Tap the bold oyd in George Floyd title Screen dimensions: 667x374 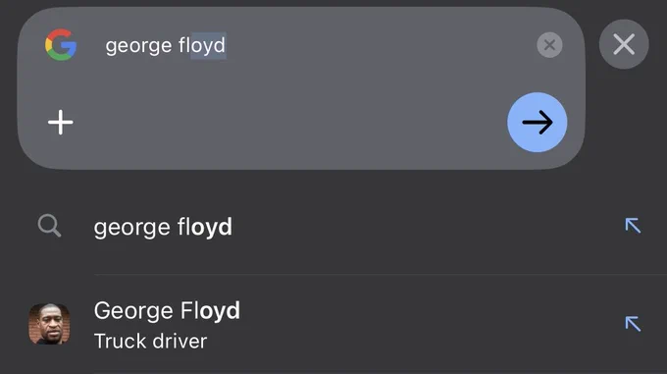220,311
